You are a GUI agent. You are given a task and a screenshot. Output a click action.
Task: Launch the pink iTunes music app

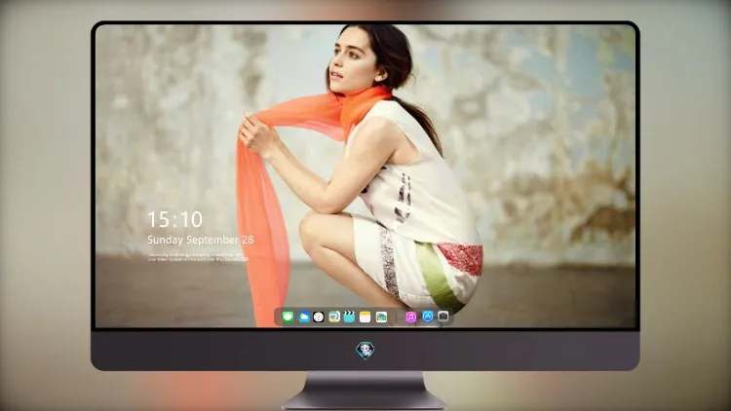pyautogui.click(x=410, y=318)
